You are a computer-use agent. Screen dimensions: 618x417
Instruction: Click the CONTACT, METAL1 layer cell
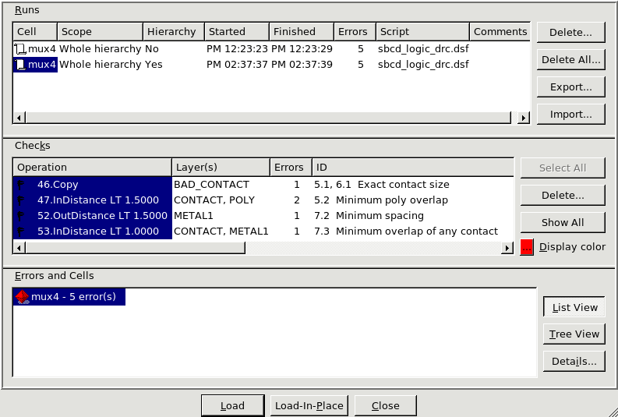tap(221, 231)
